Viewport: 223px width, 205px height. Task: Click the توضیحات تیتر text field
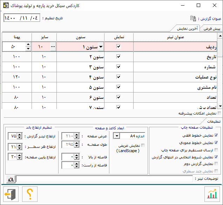coord(104,179)
